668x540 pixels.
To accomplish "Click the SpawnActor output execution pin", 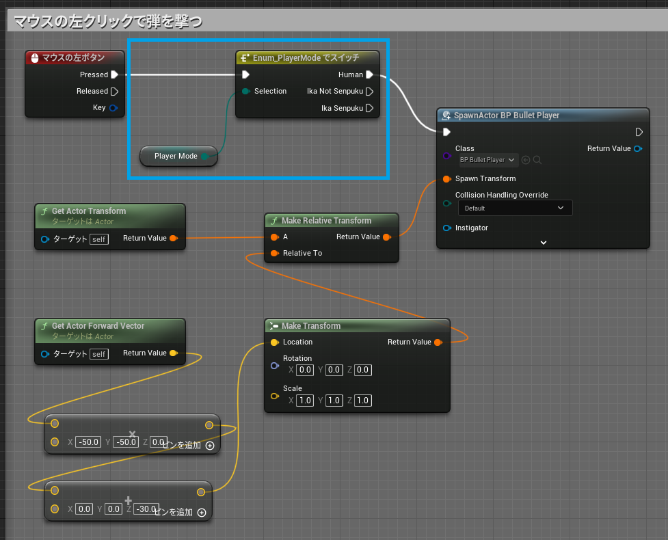I will click(639, 132).
